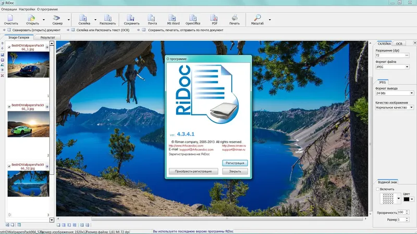417x234 pixels.
Task: Click the JPEG settings tab
Action: tap(382, 82)
